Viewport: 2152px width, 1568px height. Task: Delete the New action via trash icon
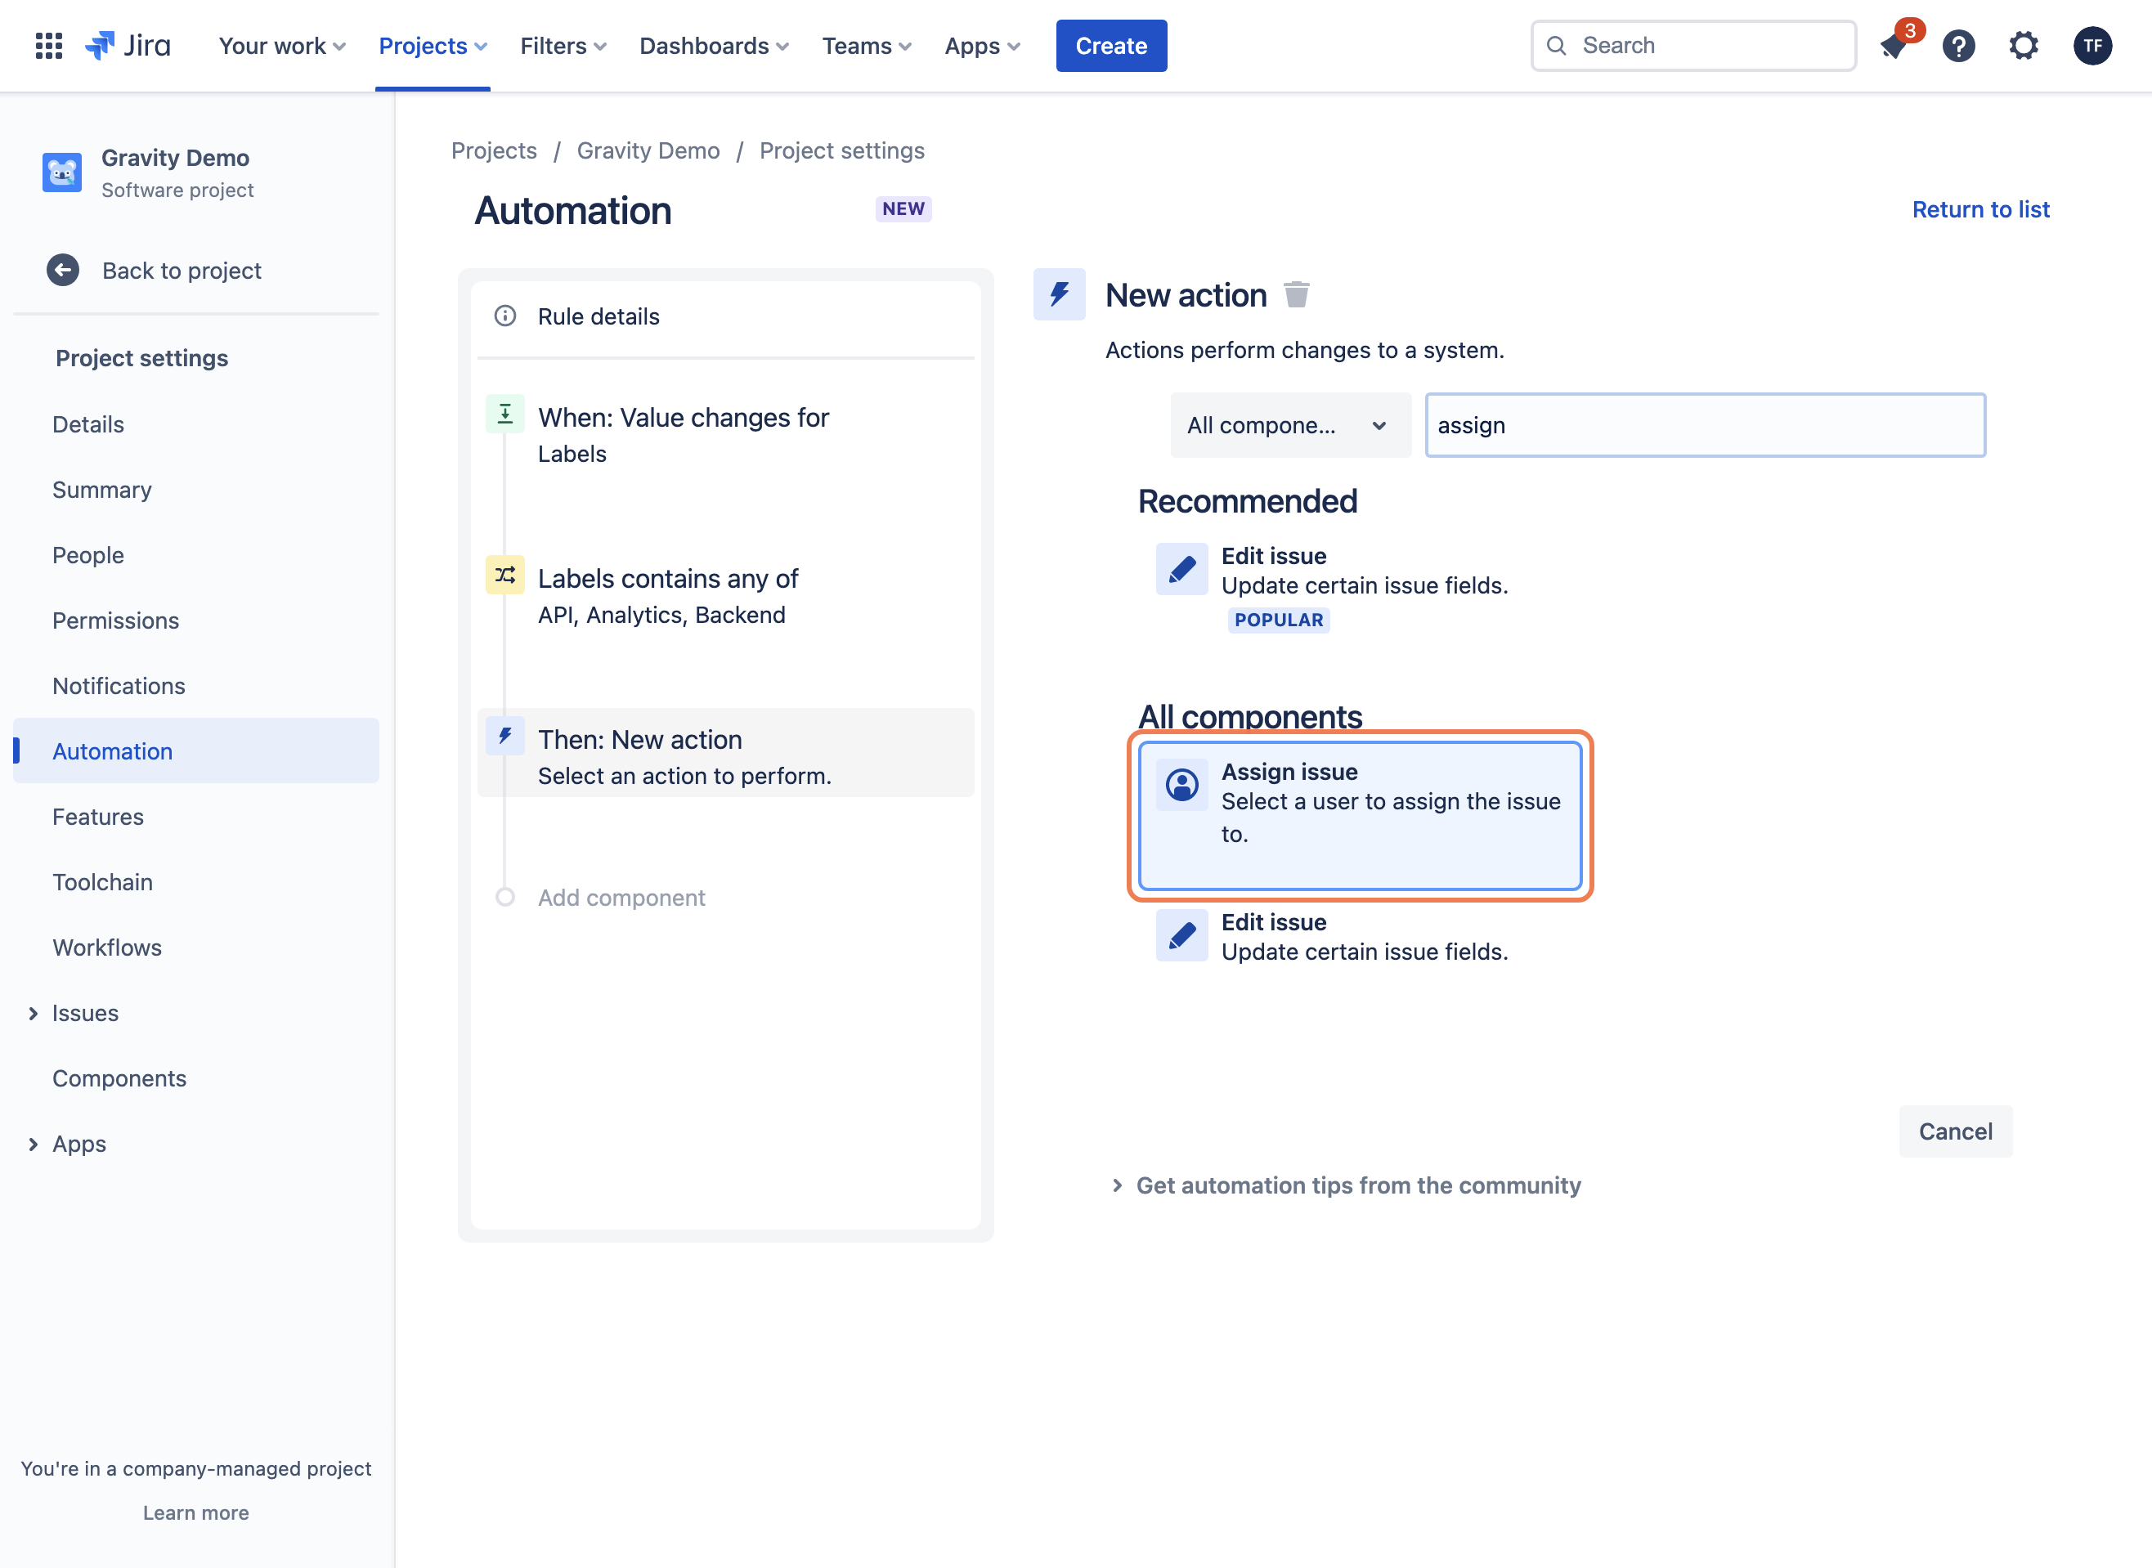[1297, 294]
